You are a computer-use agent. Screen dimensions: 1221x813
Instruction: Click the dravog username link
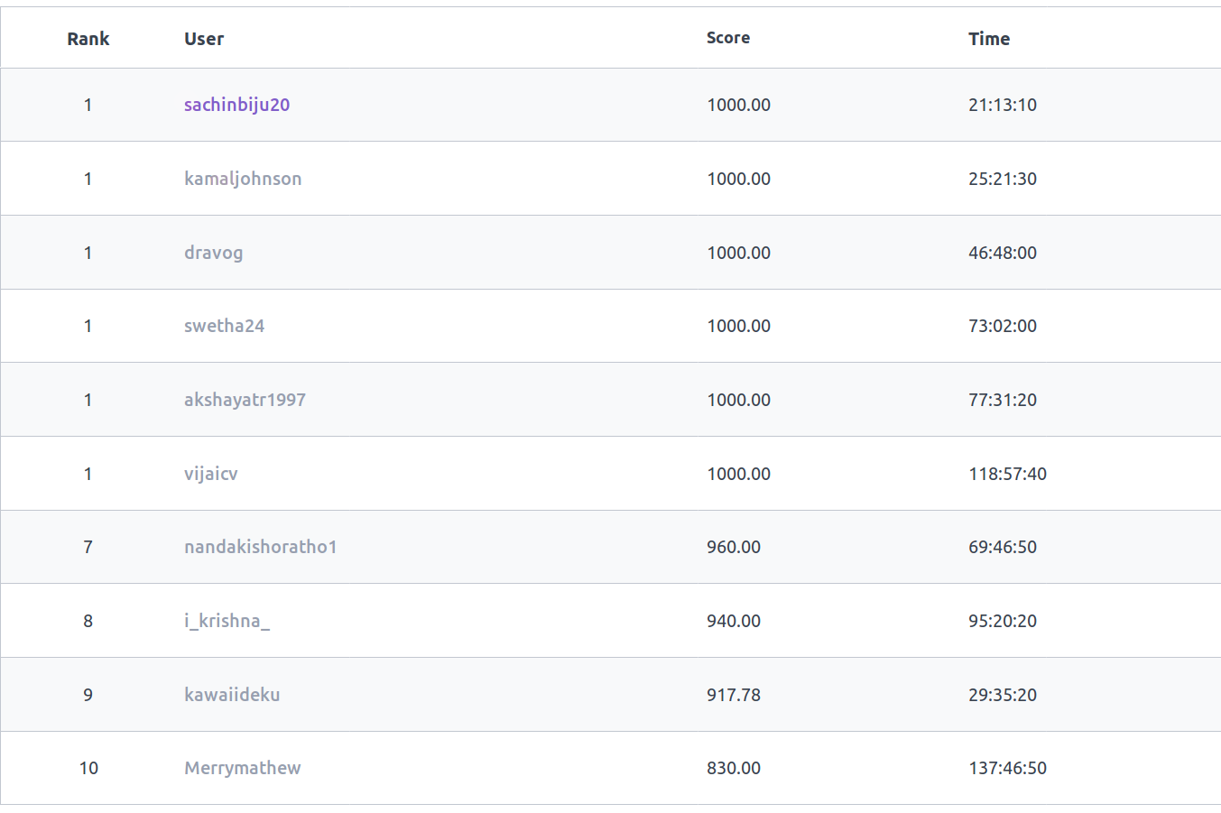213,253
